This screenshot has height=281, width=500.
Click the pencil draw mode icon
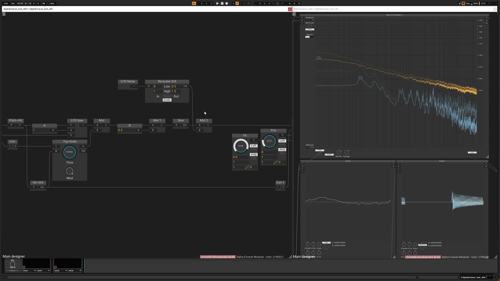click(460, 4)
